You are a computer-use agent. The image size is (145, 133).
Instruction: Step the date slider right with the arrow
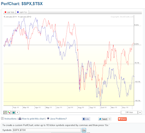pyautogui.click(x=140, y=112)
